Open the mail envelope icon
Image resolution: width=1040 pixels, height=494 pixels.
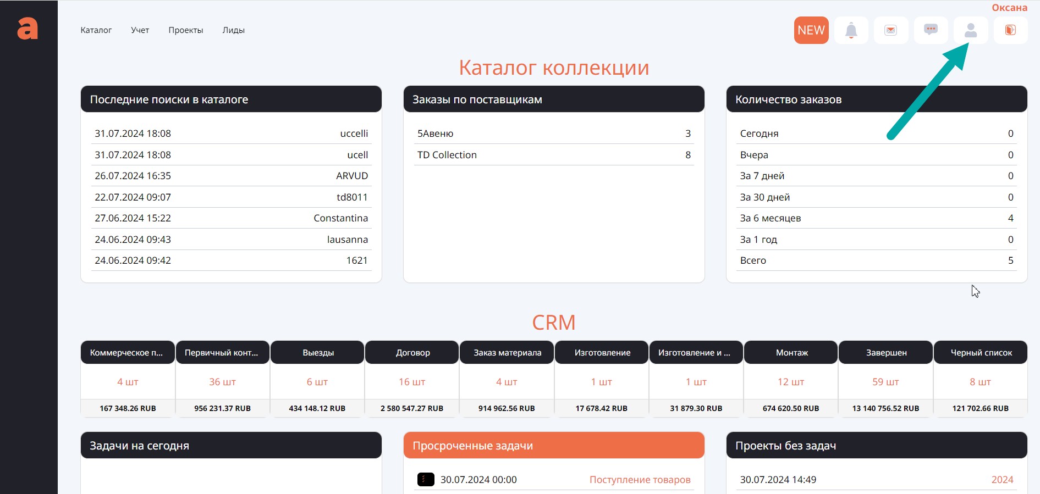click(x=890, y=30)
